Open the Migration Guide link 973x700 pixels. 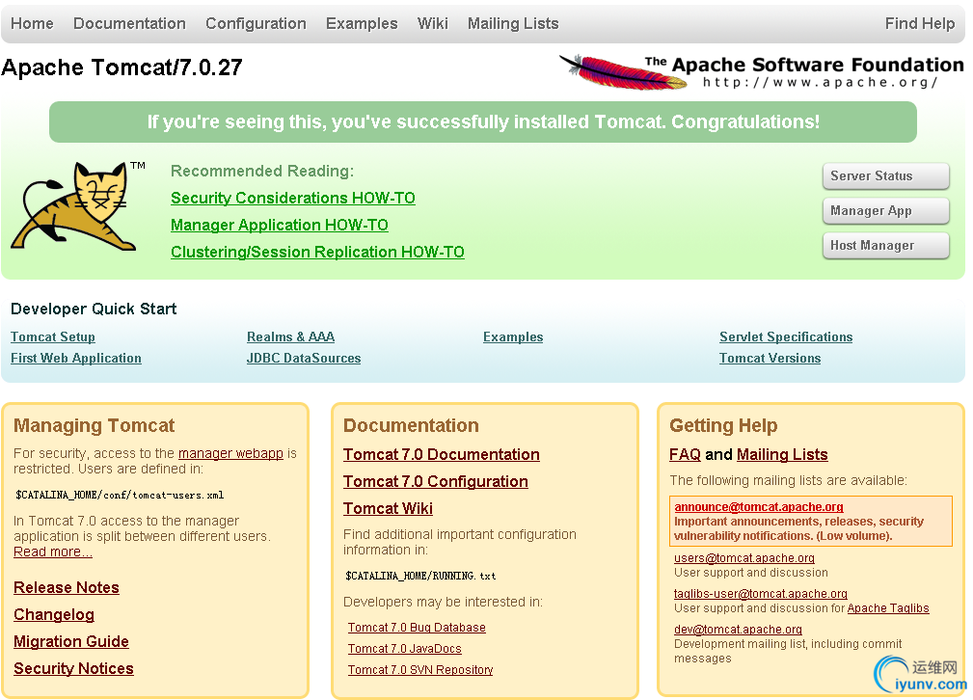click(71, 642)
